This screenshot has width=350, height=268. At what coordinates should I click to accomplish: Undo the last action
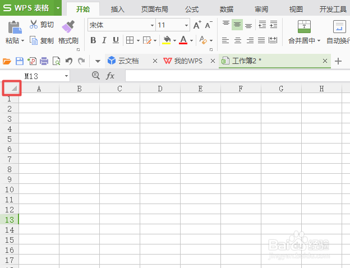[69, 61]
